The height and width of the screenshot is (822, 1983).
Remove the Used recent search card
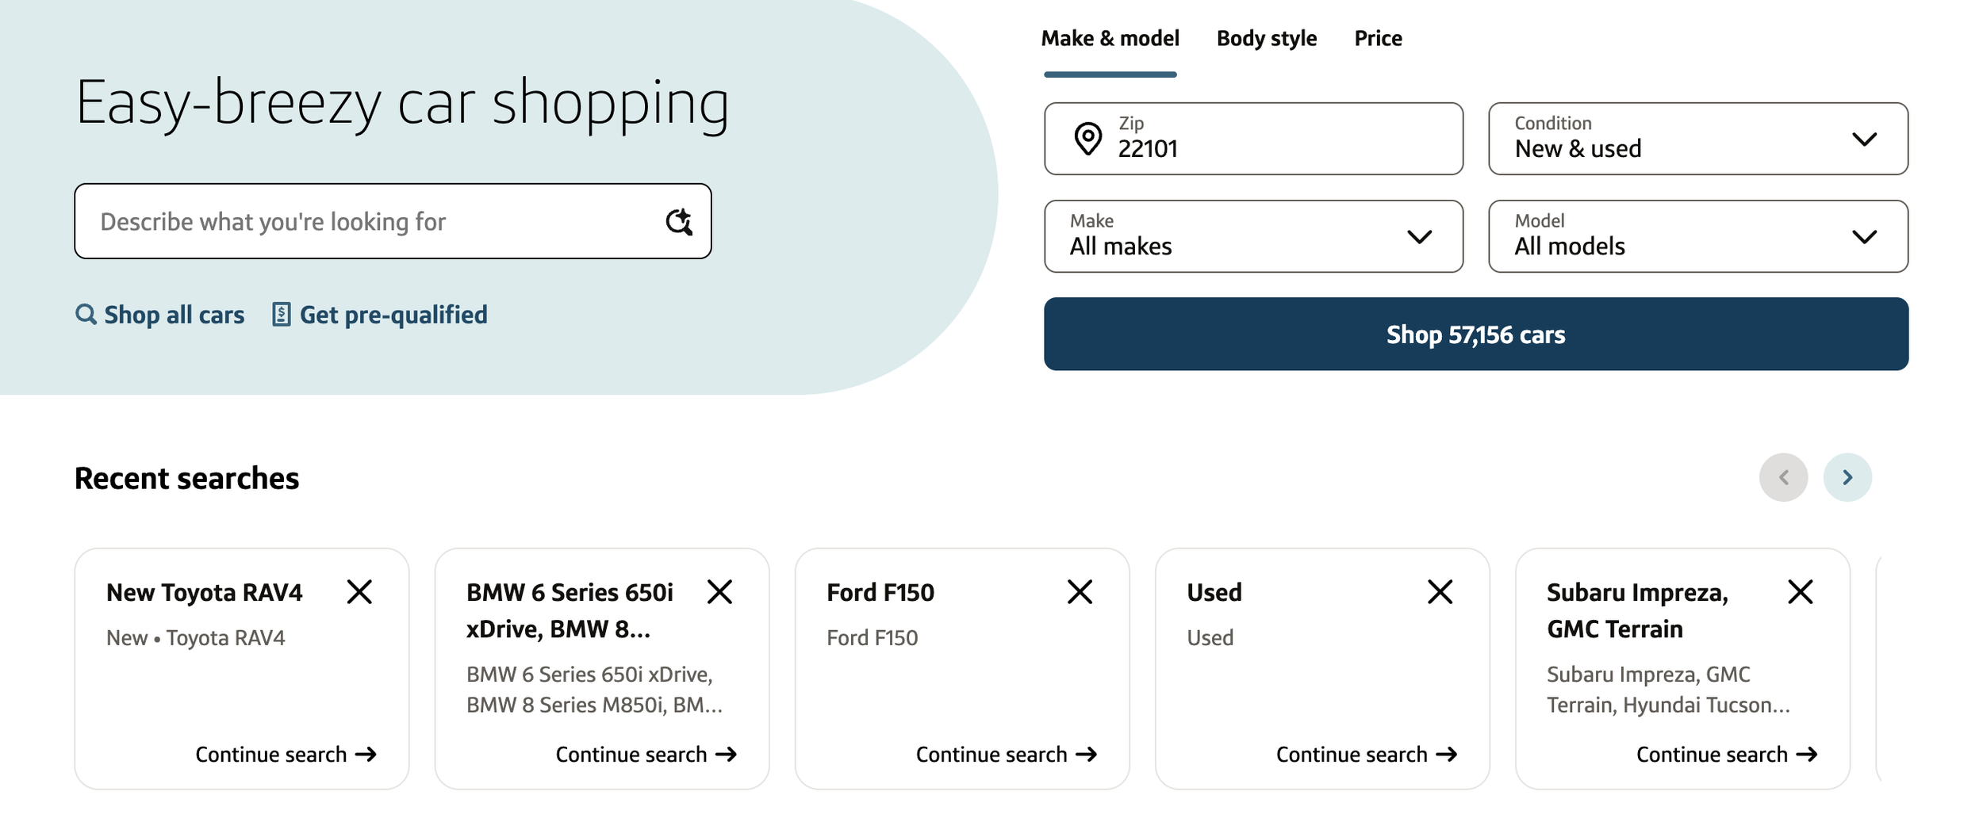click(x=1440, y=591)
